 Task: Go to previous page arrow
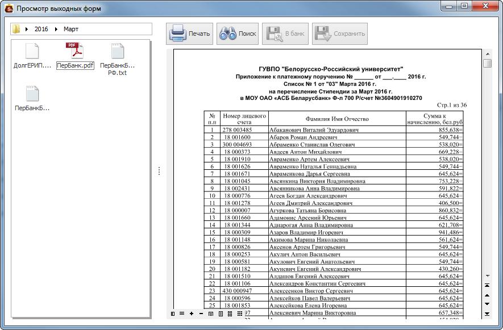click(487, 295)
